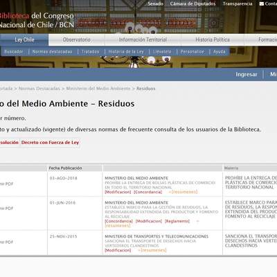Open the Prohíbe la entrega de bolsas plásticas law
The height and width of the screenshot is (277, 277).
[160, 185]
